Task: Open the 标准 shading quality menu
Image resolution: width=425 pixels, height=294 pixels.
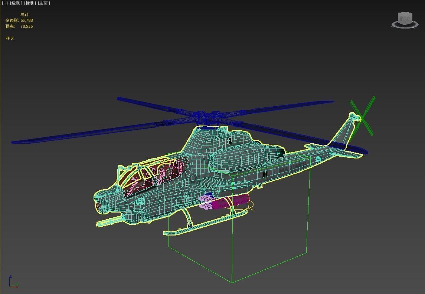Action: click(30, 3)
